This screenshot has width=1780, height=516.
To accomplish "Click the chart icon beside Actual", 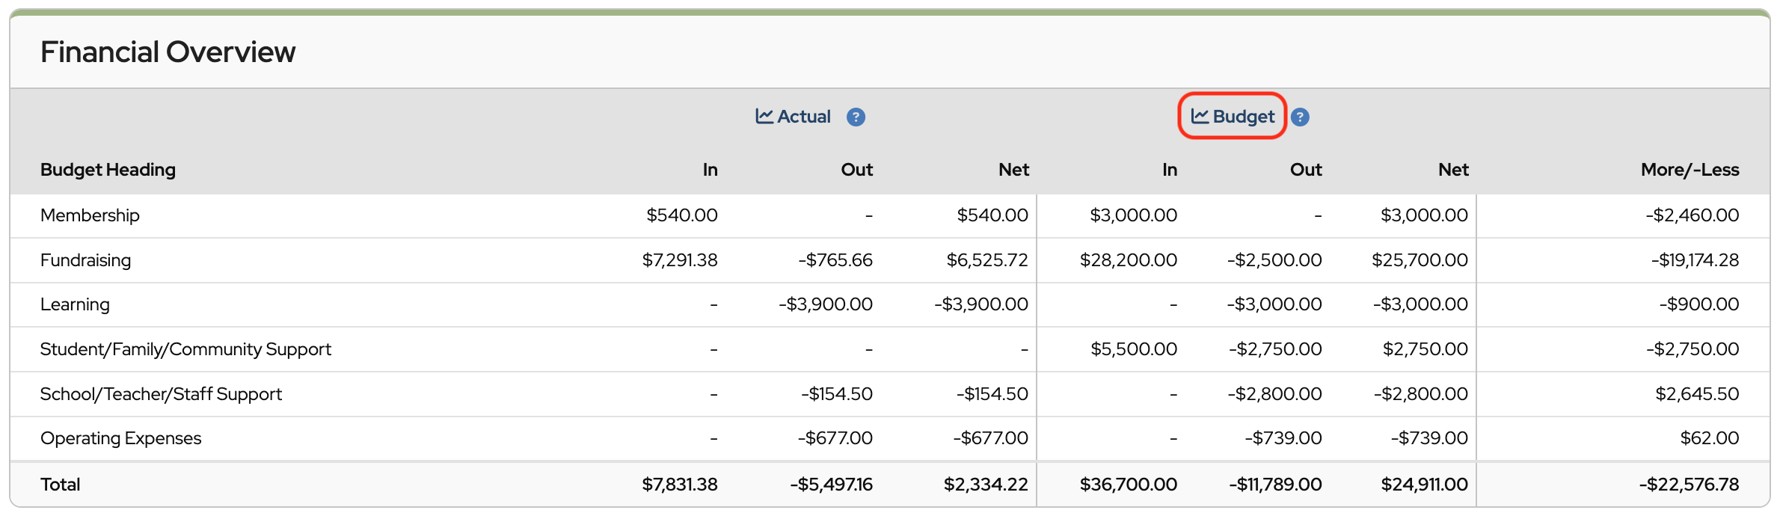I will (x=764, y=117).
